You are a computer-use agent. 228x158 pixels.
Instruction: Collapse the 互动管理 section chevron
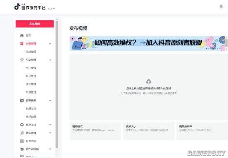[50, 60]
